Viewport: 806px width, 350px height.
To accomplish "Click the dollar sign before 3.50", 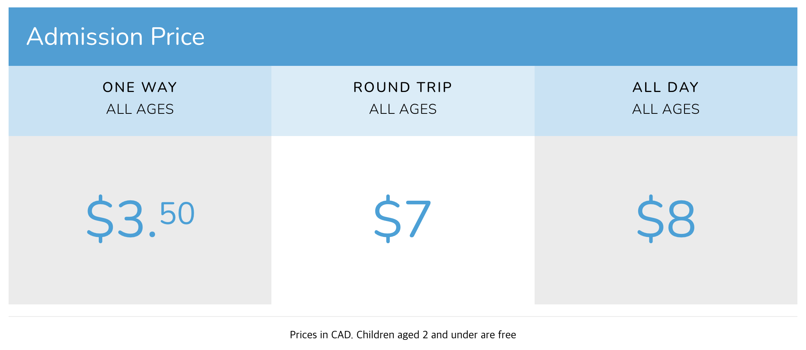I will [100, 219].
